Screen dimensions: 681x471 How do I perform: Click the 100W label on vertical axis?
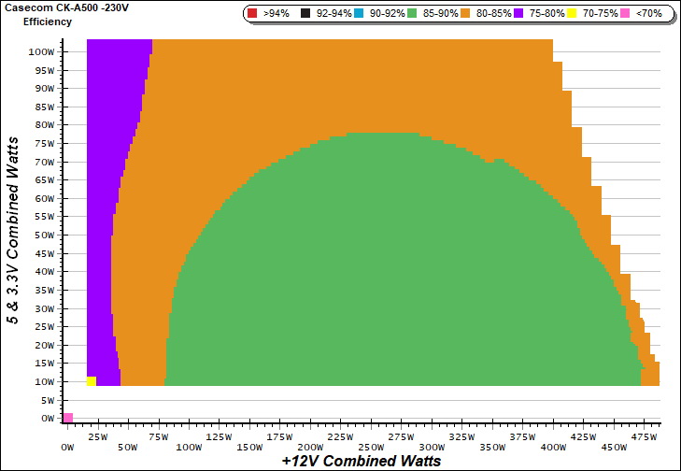[x=39, y=52]
